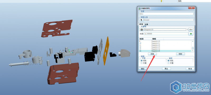The width and height of the screenshot is (211, 95).
Task: Click the 时间 value input field
Action: pyautogui.click(x=166, y=34)
